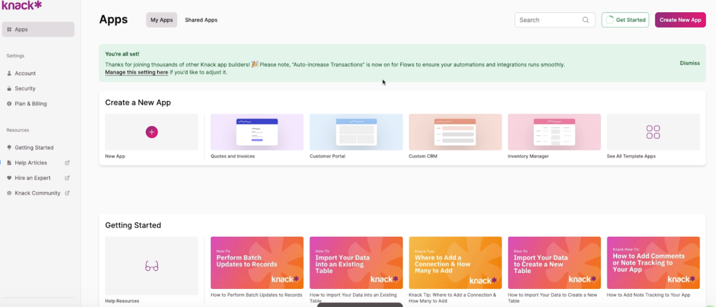Viewport: 716px width, 307px height.
Task: Click the Apps grid icon in sidebar
Action: (9, 30)
